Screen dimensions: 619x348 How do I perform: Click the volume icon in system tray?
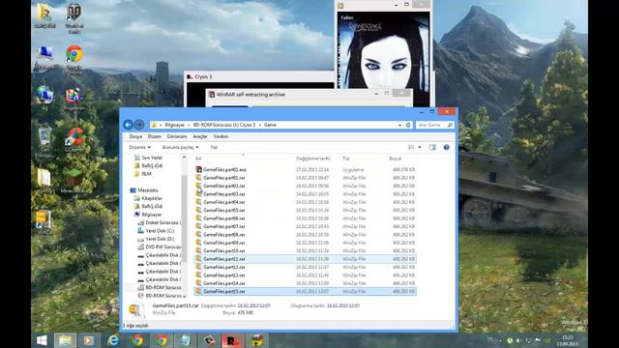point(518,340)
